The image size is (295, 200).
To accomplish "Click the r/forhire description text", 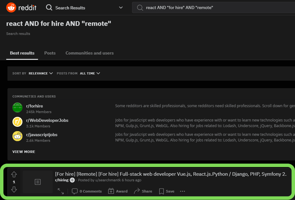I will tap(205, 106).
